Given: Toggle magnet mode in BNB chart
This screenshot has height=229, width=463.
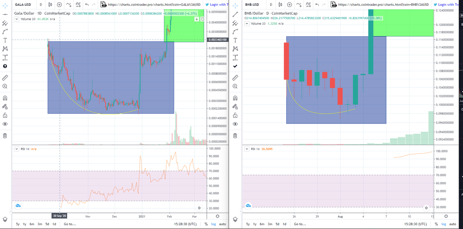Looking at the screenshot, I should pos(235,98).
